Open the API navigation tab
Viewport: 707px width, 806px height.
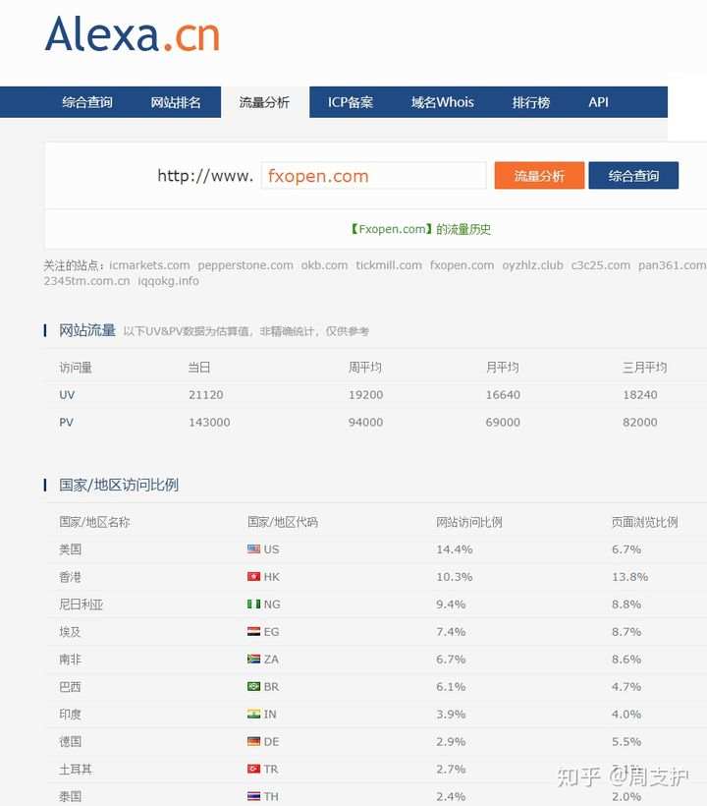point(599,102)
